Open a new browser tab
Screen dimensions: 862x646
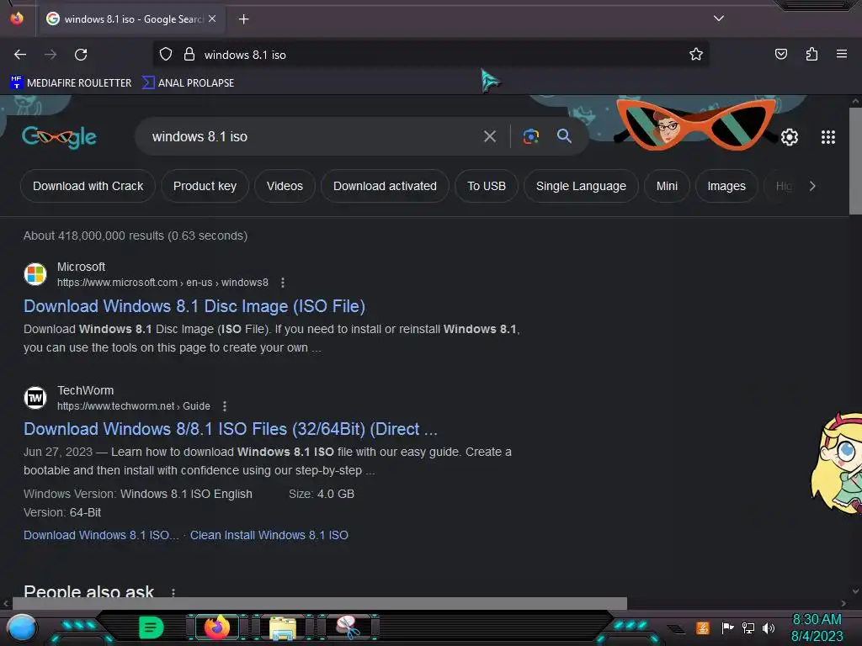243,19
